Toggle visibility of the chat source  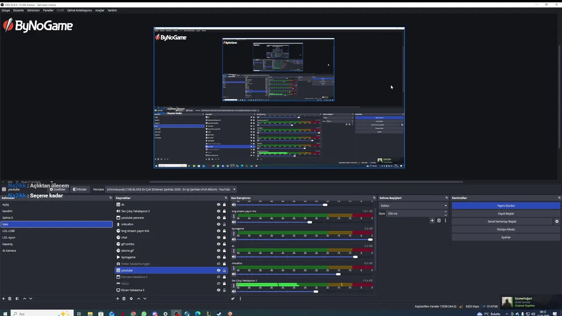[x=219, y=237]
